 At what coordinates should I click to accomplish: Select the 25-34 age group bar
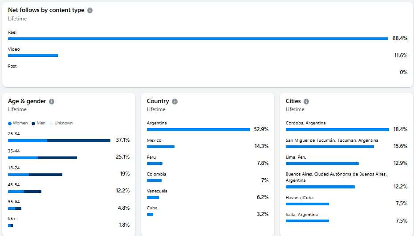coord(59,141)
